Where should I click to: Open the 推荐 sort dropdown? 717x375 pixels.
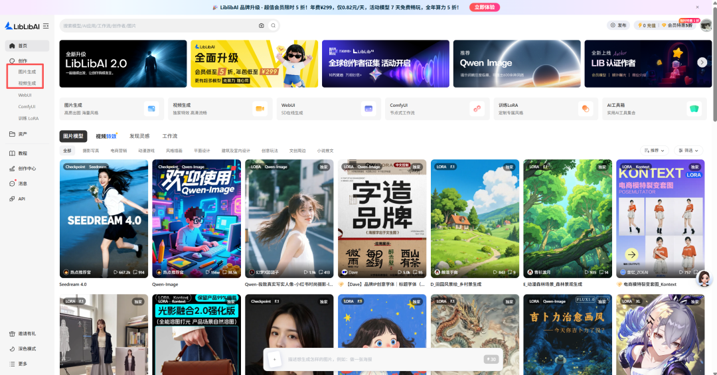pos(655,151)
